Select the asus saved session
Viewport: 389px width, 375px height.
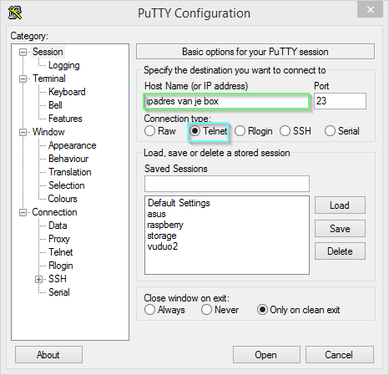156,214
